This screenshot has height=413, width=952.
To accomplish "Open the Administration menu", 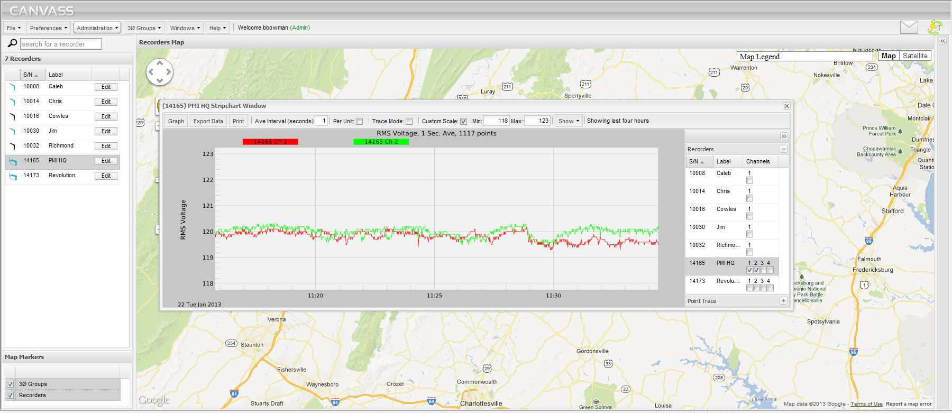I will click(97, 28).
